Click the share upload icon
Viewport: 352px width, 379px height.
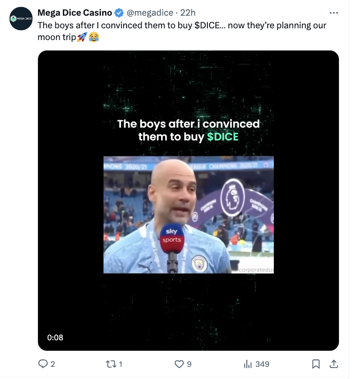point(333,364)
